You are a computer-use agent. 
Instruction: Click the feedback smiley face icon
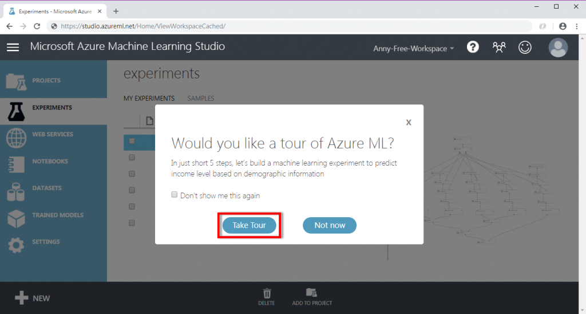(525, 47)
